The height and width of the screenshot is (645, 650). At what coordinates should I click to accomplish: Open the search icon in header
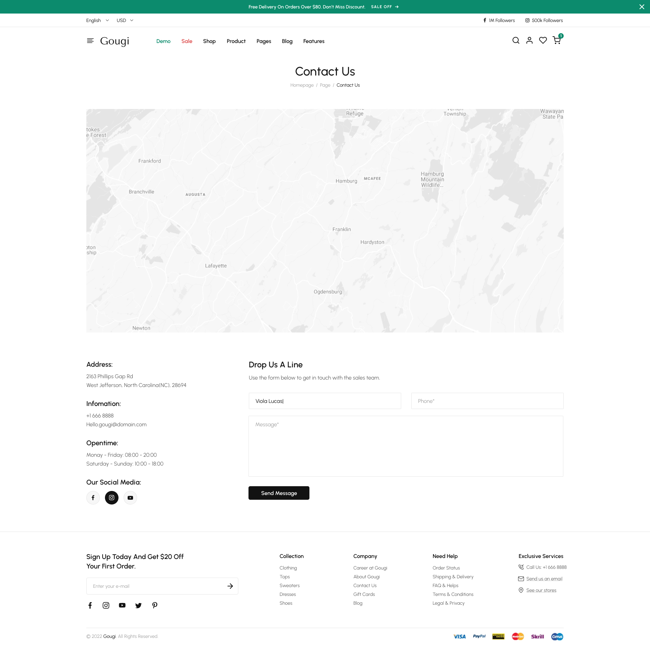[x=516, y=41]
